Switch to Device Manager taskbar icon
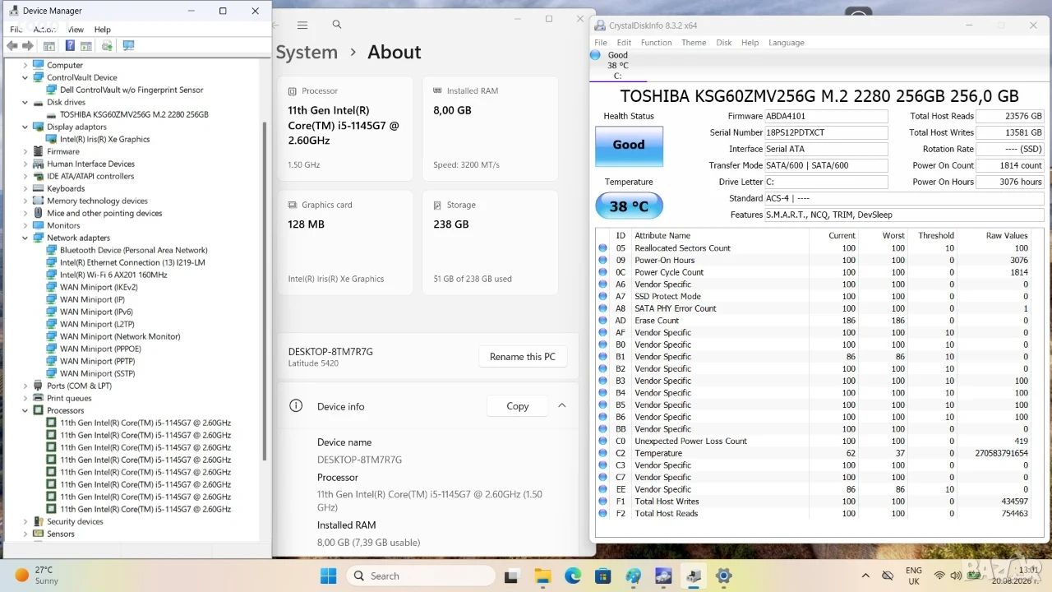The width and height of the screenshot is (1052, 592). (694, 576)
